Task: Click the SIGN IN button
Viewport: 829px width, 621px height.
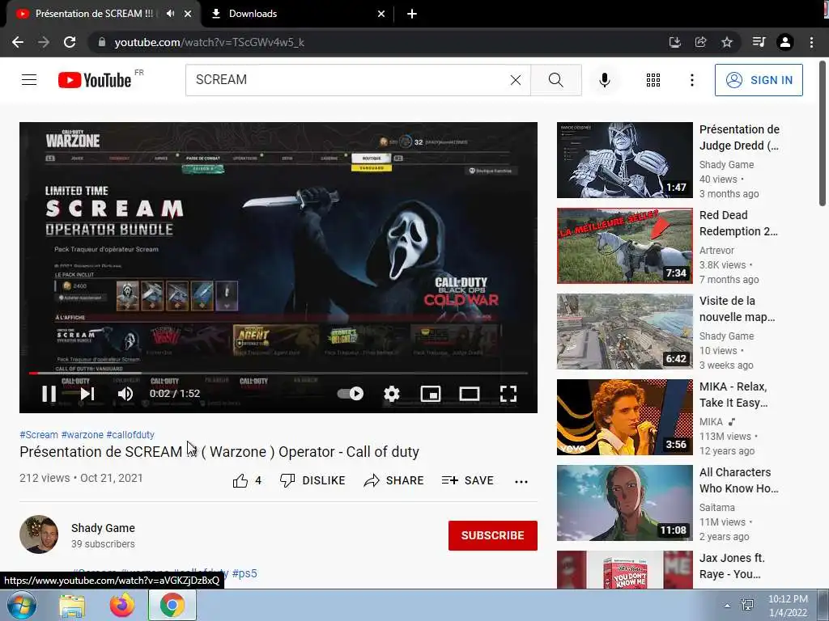Action: click(x=759, y=80)
